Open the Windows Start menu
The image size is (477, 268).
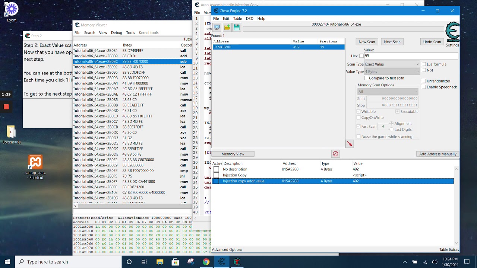(x=7, y=262)
